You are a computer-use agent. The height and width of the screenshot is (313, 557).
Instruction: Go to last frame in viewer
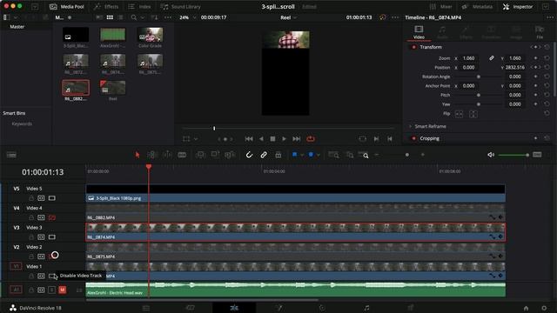(x=296, y=139)
